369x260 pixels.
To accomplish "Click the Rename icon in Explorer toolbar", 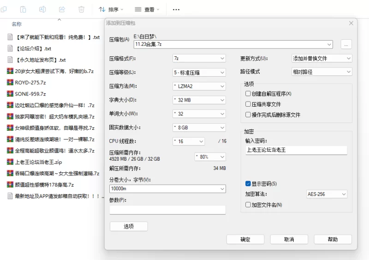I will (42, 9).
